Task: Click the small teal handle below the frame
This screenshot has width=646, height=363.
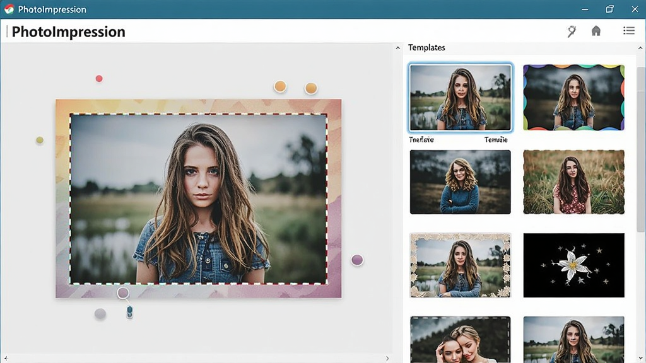Action: click(129, 312)
